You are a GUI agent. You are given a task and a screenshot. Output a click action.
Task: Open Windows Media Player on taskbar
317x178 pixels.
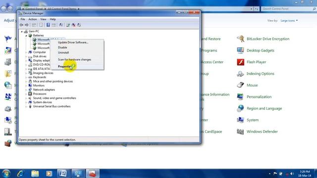tap(49, 174)
